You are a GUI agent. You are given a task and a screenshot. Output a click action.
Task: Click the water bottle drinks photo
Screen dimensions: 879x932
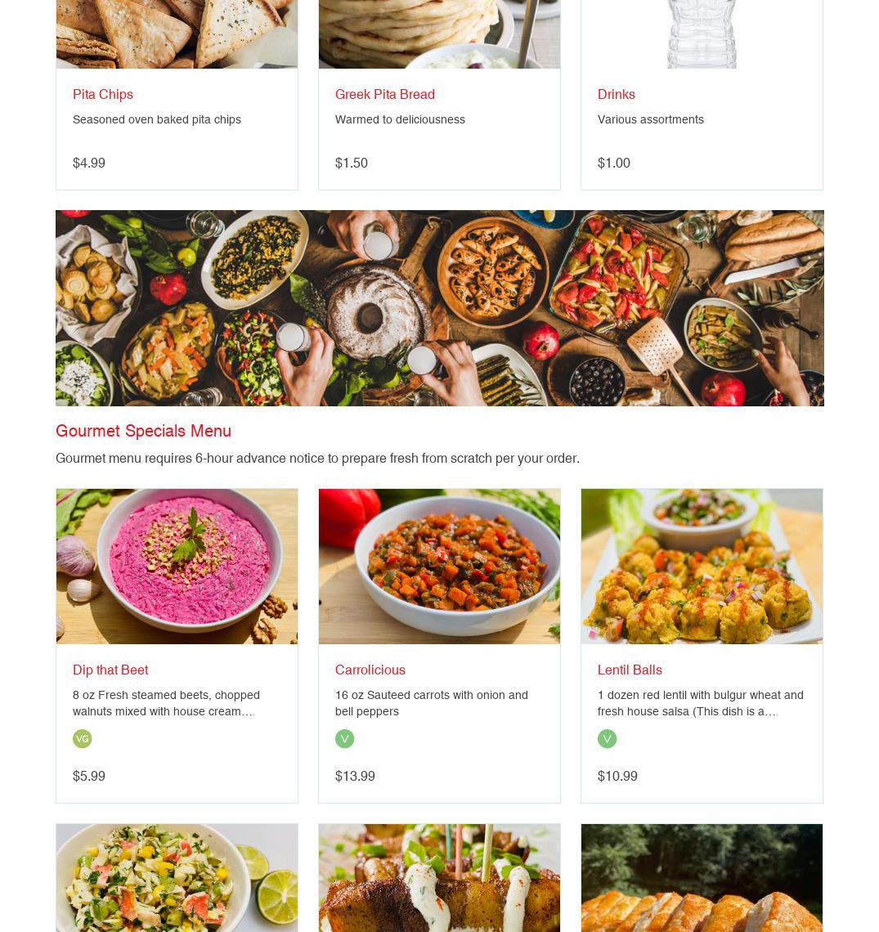[x=702, y=34]
